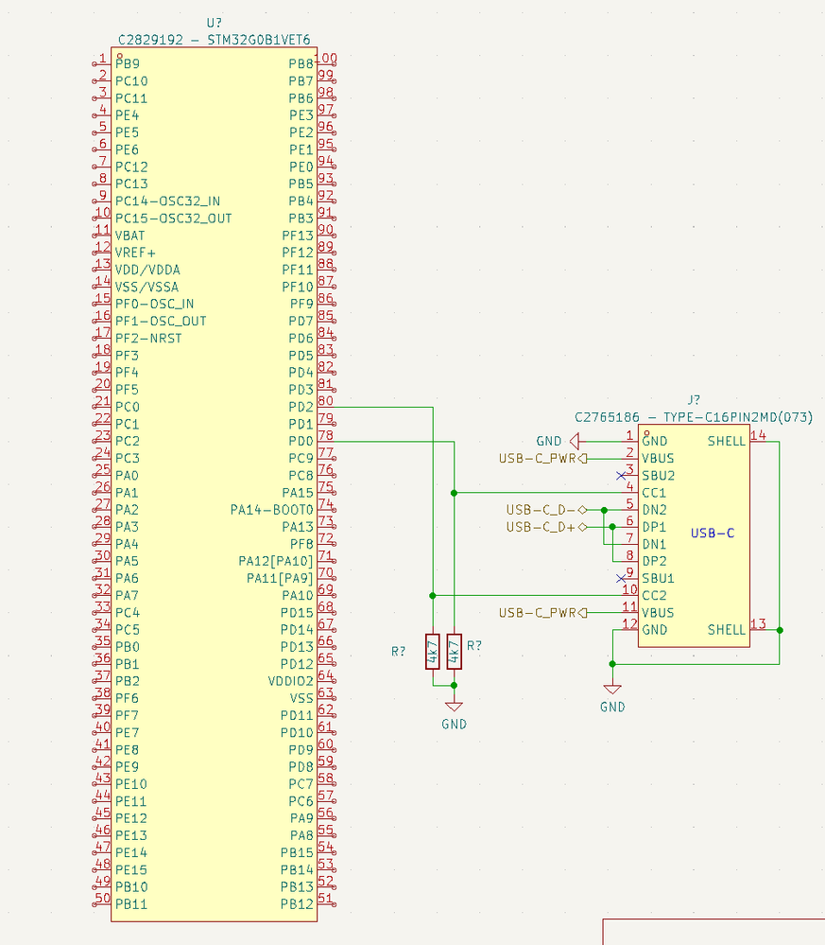Click the R? designator beside the left resistor
Image resolution: width=825 pixels, height=945 pixels.
[x=399, y=651]
